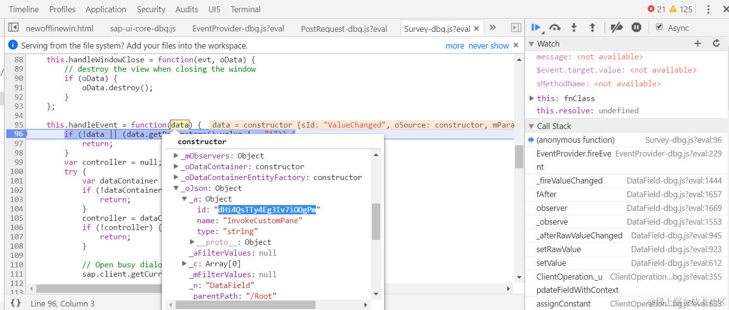The height and width of the screenshot is (310, 729).
Task: Step into the next function call
Action: (573, 28)
